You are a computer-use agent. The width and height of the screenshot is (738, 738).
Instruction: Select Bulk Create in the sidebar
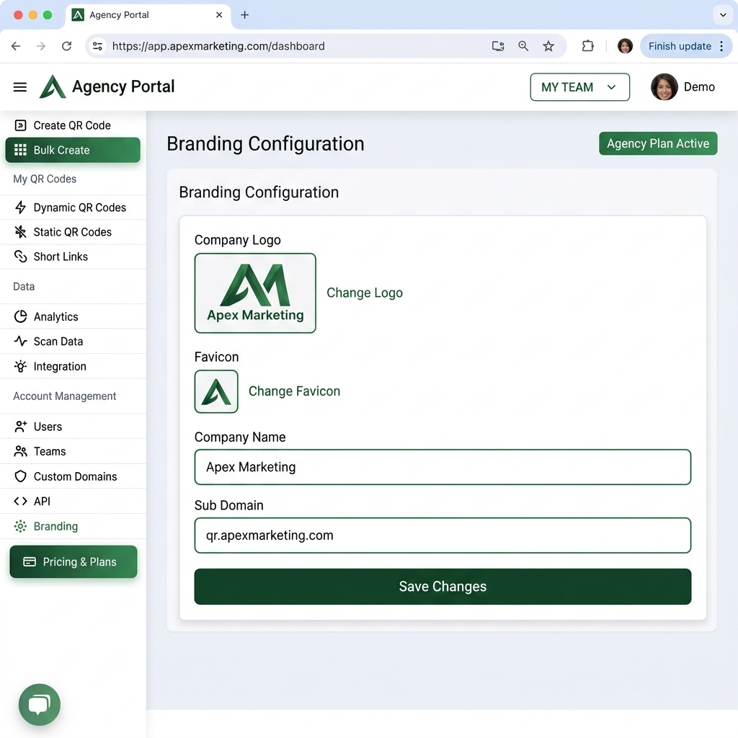[73, 150]
